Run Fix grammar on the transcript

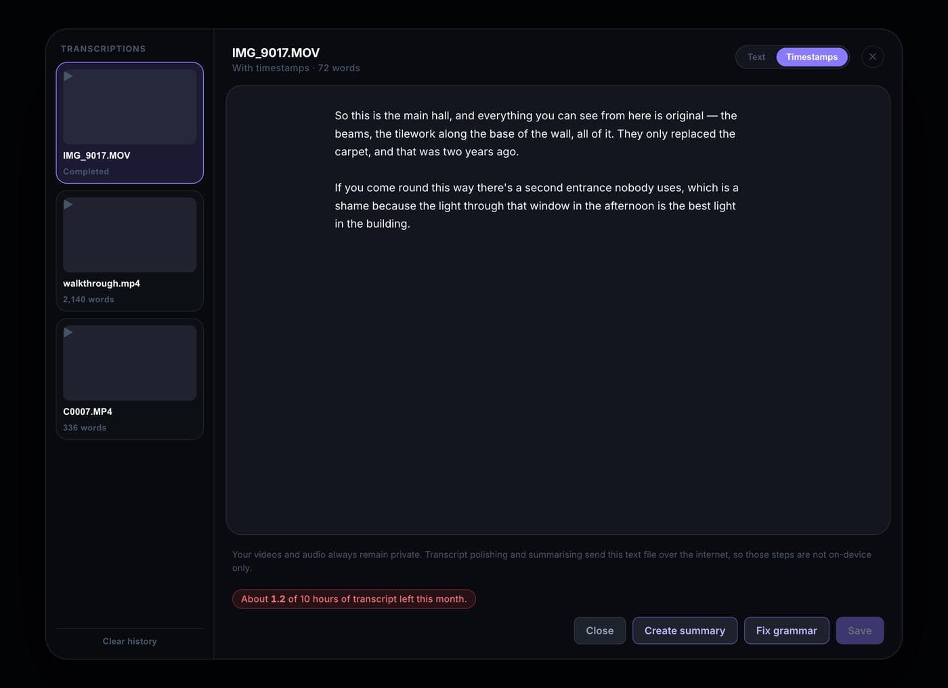pos(787,630)
